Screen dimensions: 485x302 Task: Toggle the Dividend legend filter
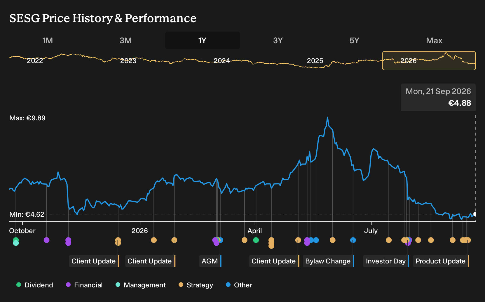pyautogui.click(x=35, y=285)
